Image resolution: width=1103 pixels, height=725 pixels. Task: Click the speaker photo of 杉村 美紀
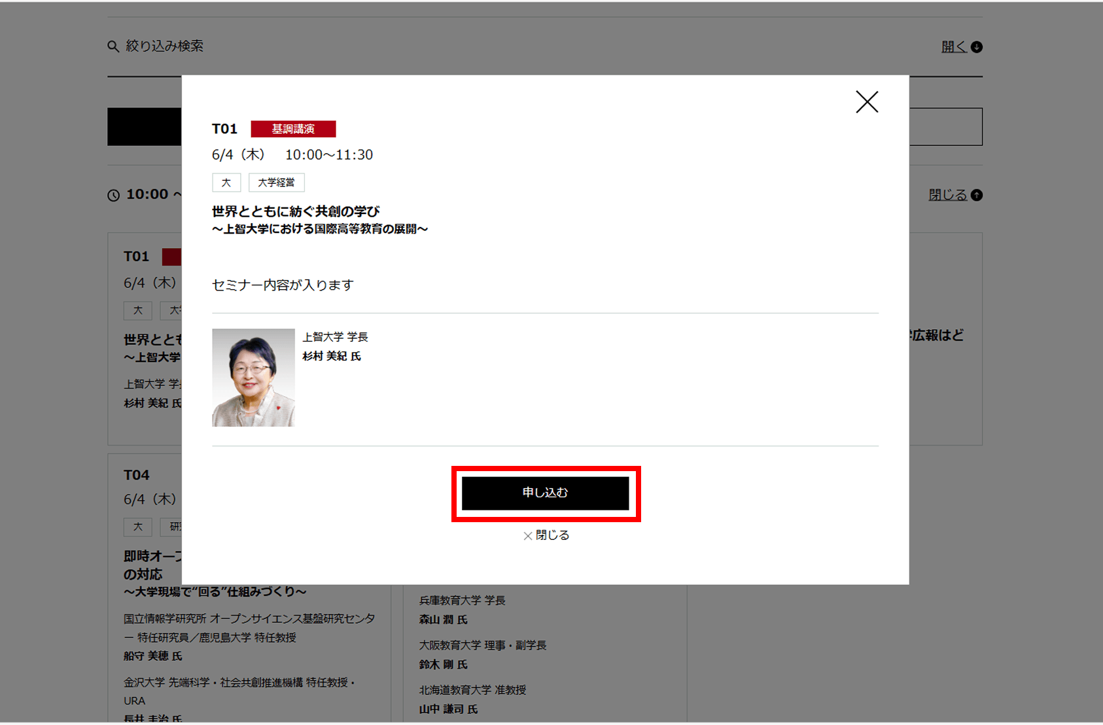coord(253,378)
